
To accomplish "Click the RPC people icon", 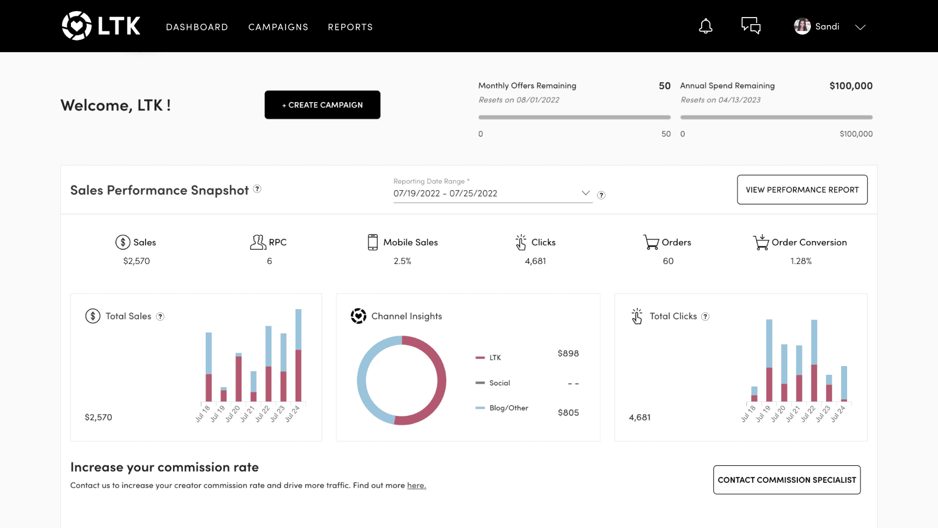I will 256,242.
